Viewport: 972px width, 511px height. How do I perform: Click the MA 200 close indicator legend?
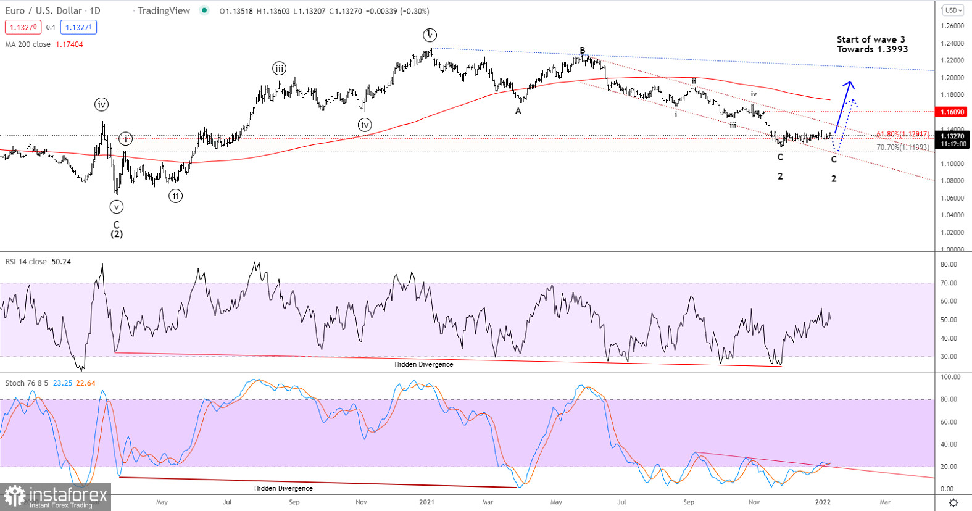[x=28, y=44]
